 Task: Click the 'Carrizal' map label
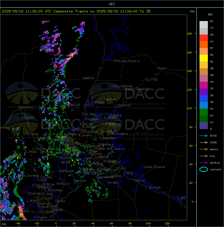pos(80,181)
